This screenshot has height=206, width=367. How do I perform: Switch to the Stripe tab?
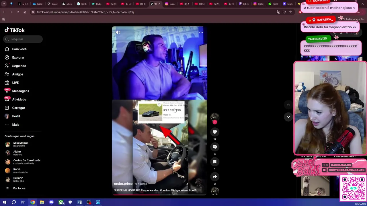point(288,4)
